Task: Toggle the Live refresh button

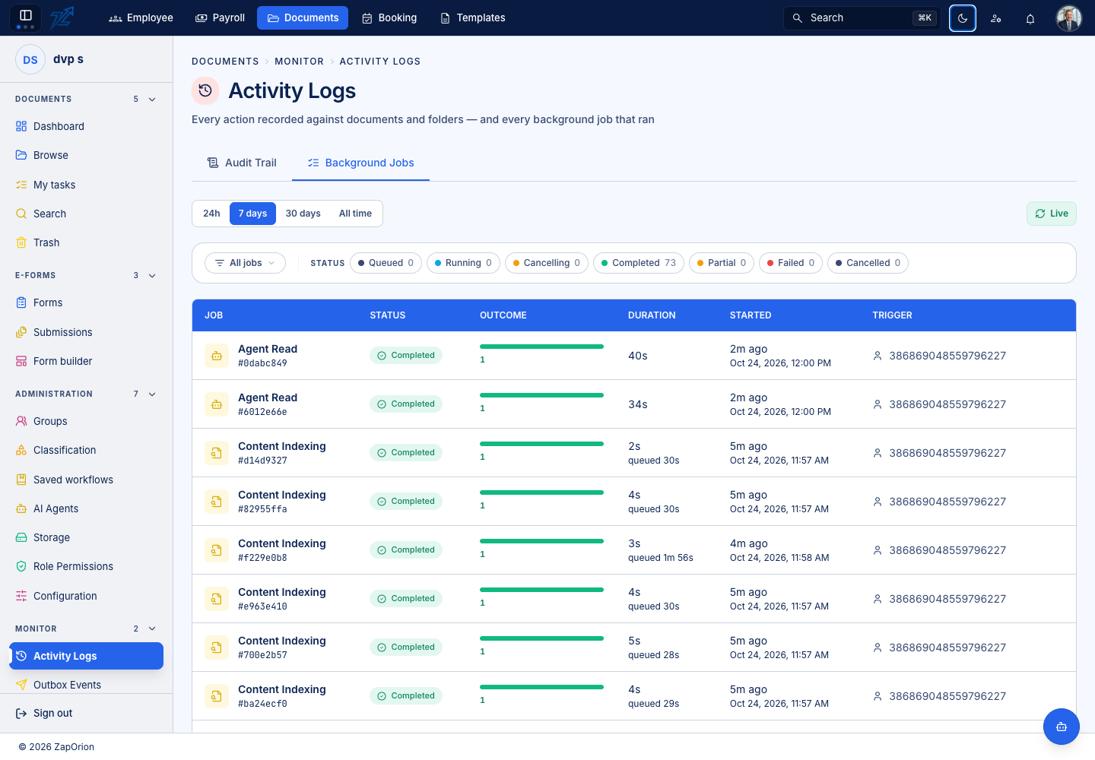Action: coord(1052,214)
